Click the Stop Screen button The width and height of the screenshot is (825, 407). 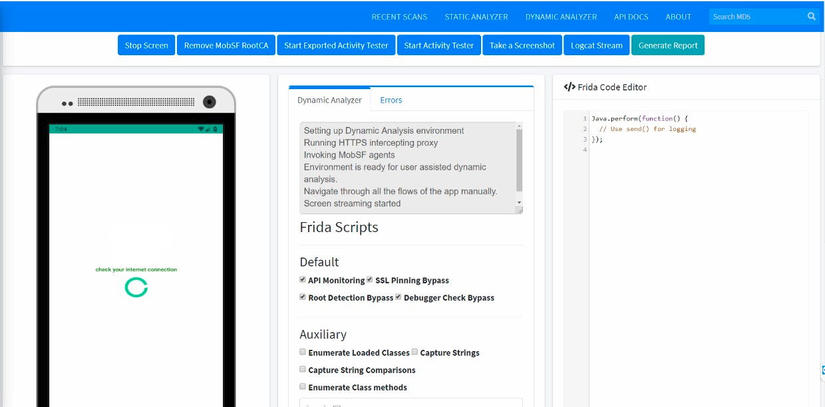[146, 45]
